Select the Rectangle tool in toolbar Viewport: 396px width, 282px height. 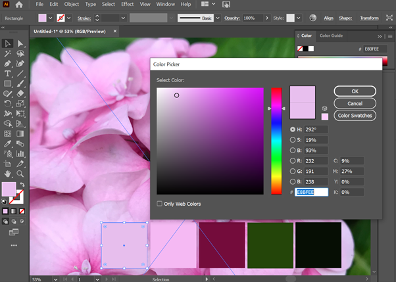click(x=8, y=83)
